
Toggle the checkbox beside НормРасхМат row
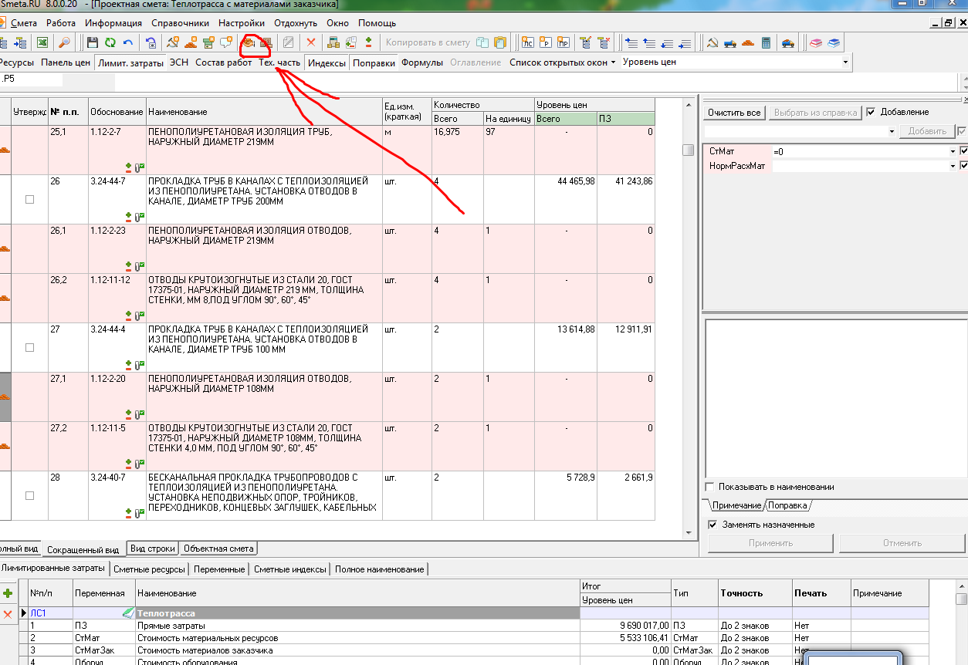(x=963, y=165)
